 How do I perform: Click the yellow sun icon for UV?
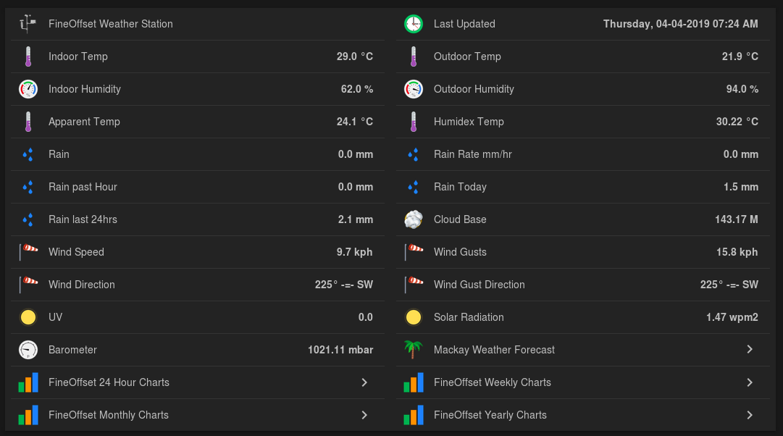coord(28,317)
